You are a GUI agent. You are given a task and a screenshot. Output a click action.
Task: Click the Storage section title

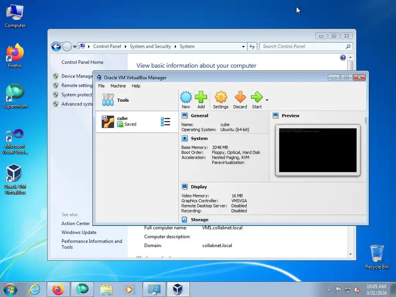coord(200,220)
